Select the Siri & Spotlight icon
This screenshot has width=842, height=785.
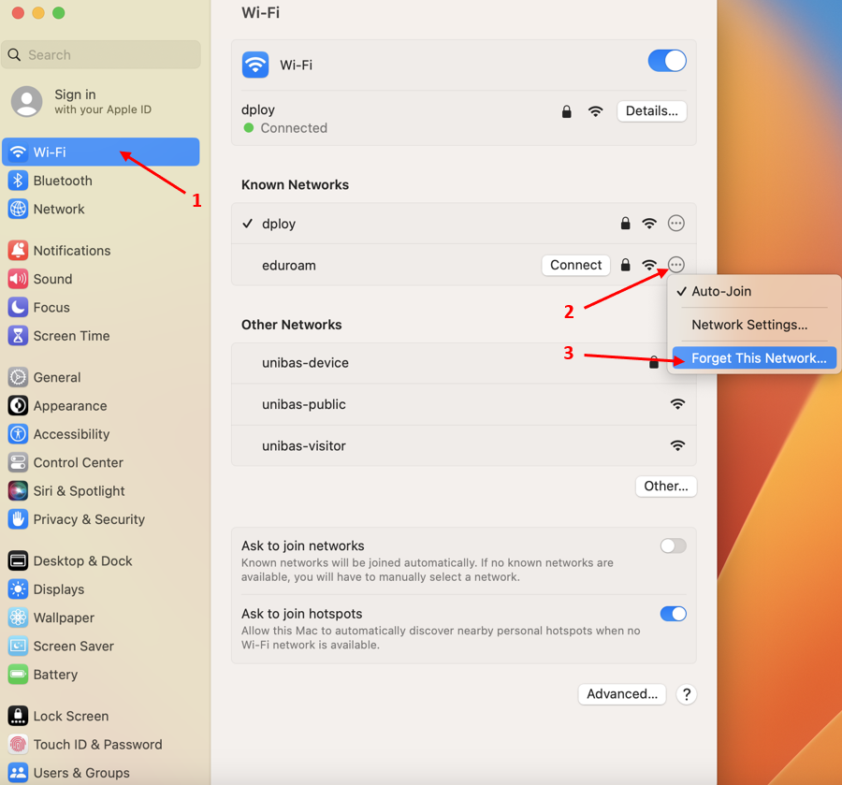coord(18,491)
